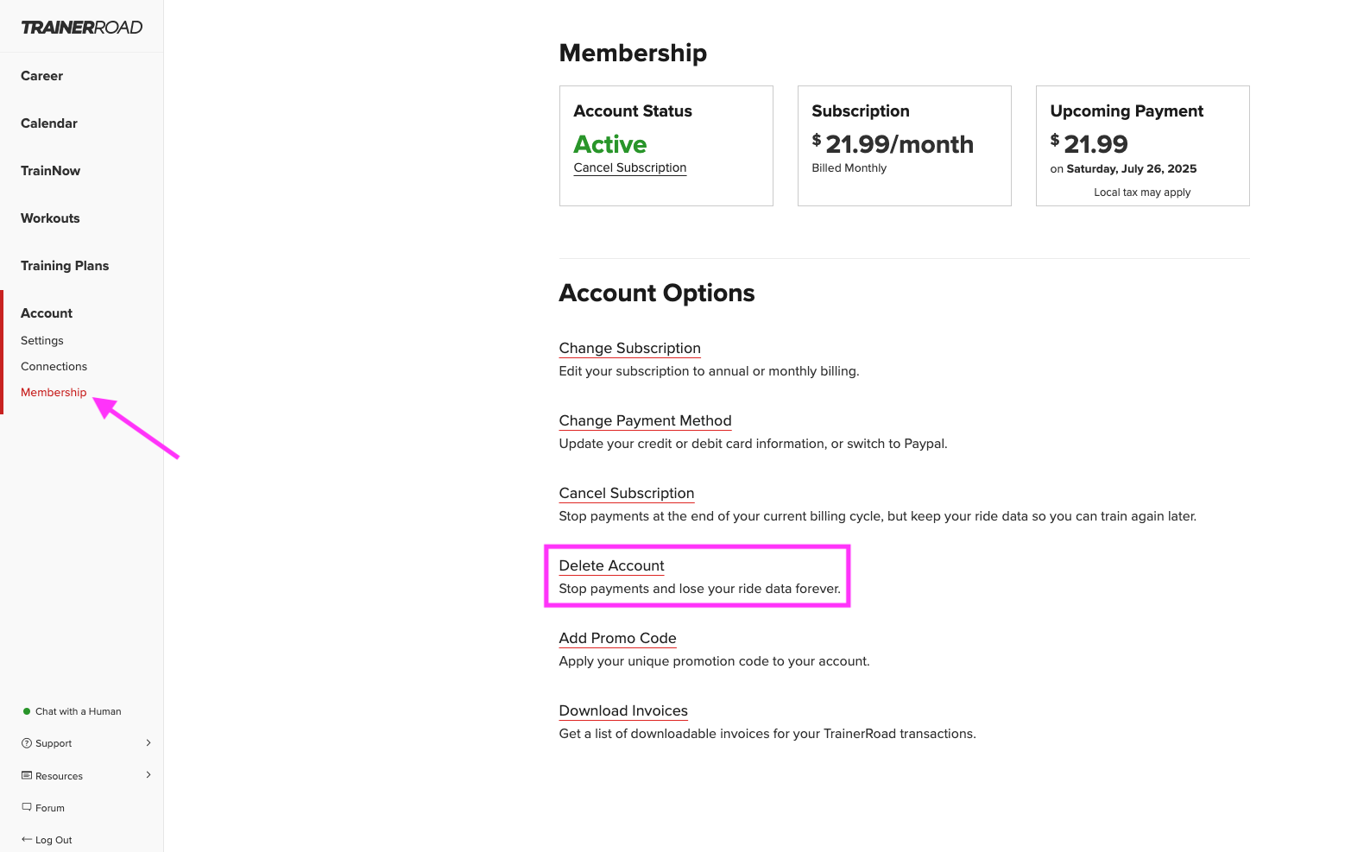Select Settings under Account
This screenshot has width=1370, height=852.
click(x=42, y=341)
